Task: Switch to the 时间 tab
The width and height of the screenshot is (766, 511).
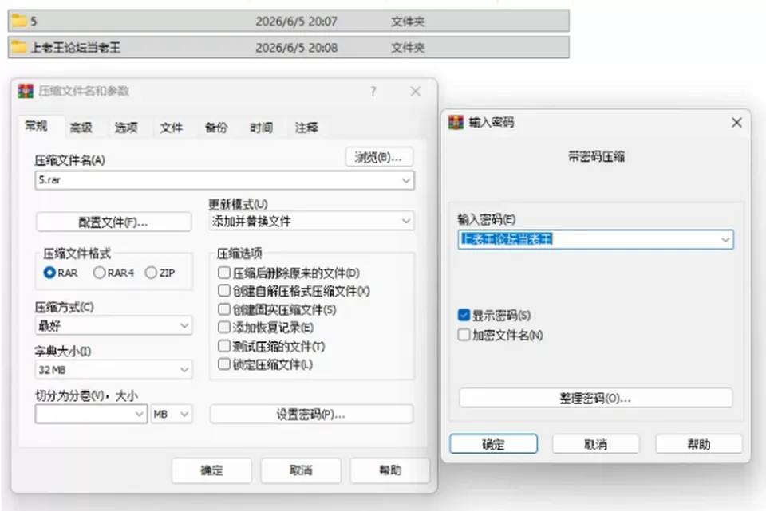Action: click(262, 128)
